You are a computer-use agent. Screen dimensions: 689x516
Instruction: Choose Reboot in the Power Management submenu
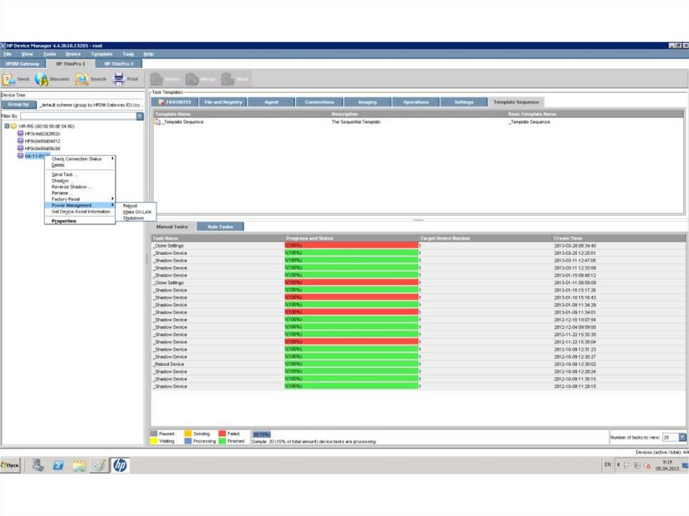click(x=130, y=206)
